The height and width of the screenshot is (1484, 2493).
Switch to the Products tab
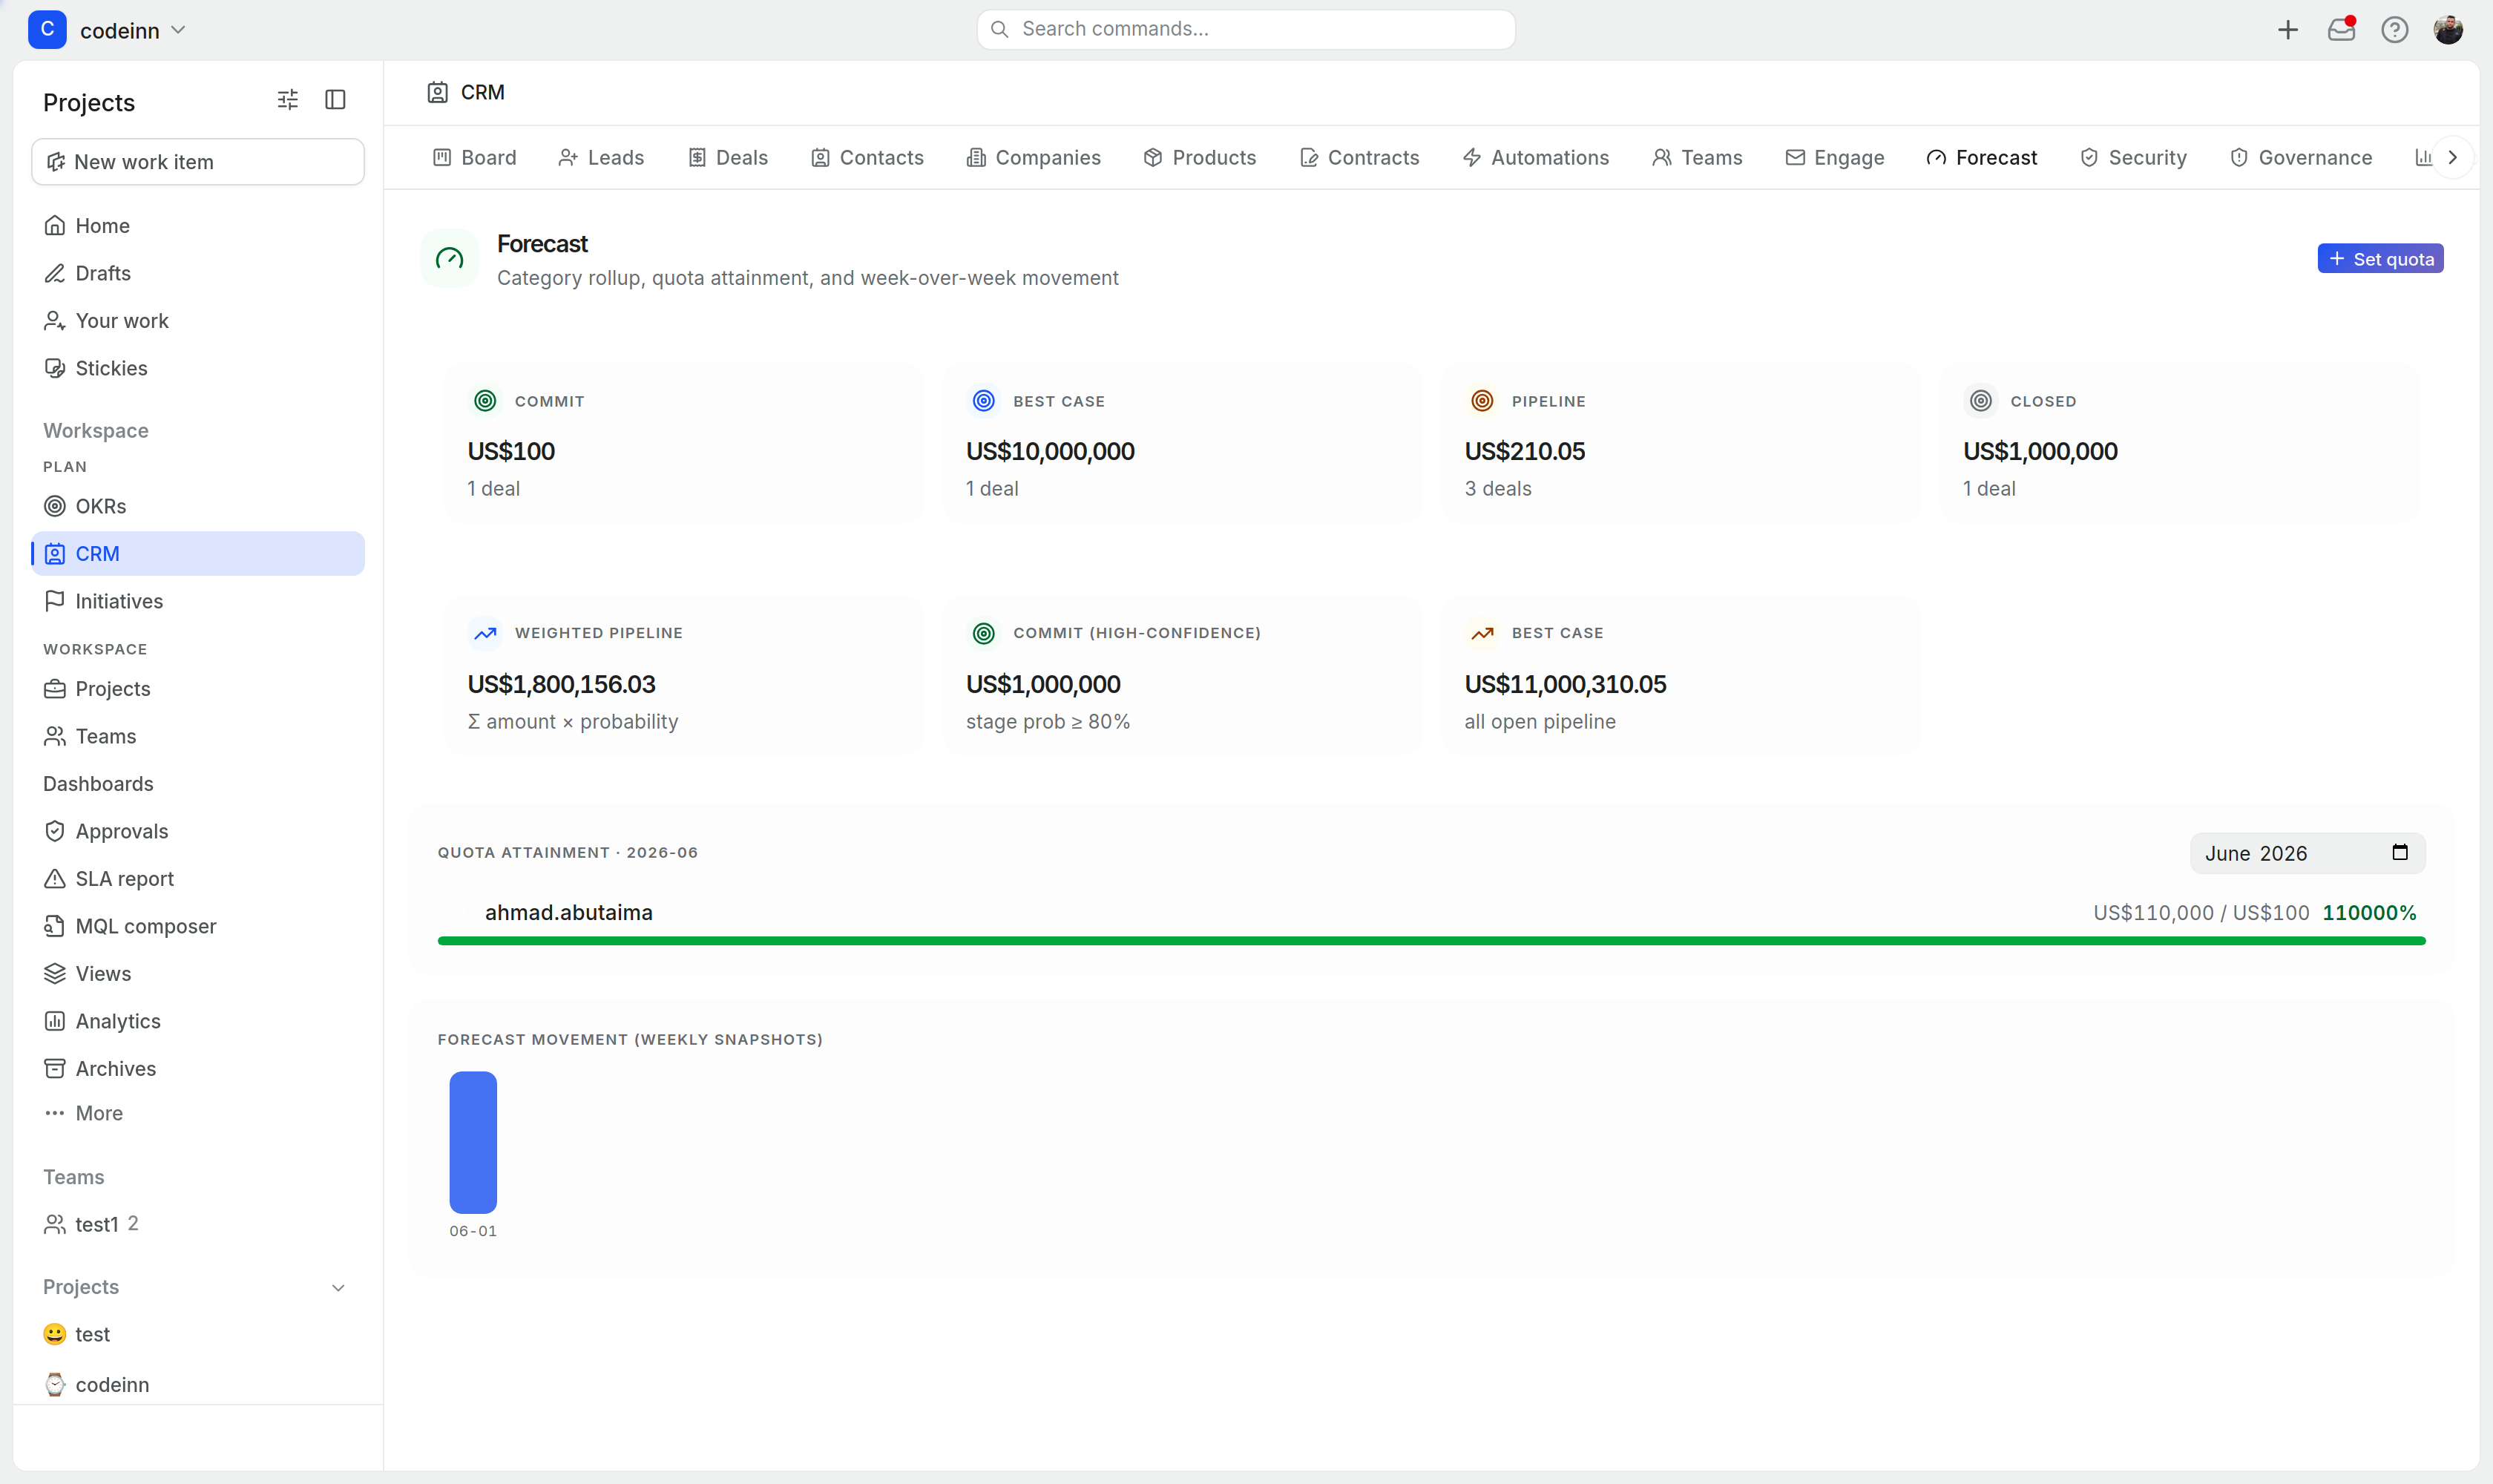[x=1199, y=158]
